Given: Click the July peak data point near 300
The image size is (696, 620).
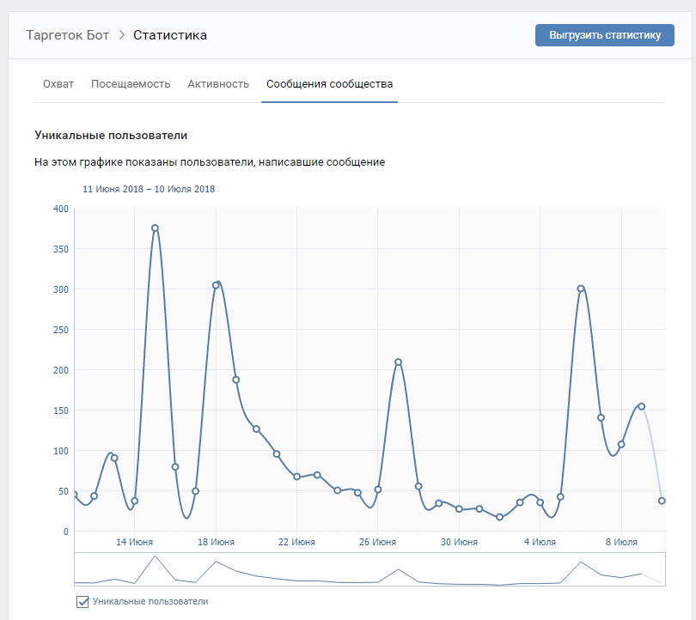Looking at the screenshot, I should (x=581, y=289).
